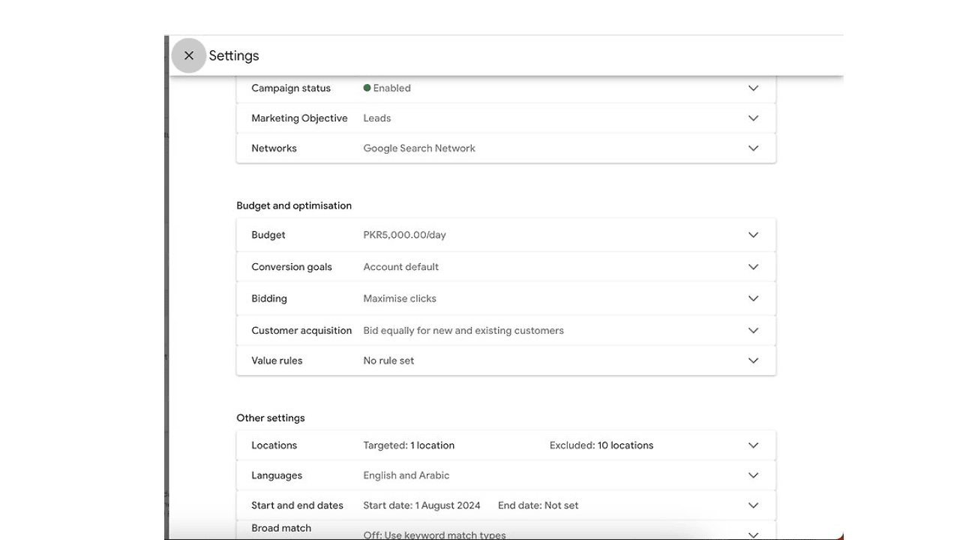
Task: Click the Languages label
Action: (277, 475)
